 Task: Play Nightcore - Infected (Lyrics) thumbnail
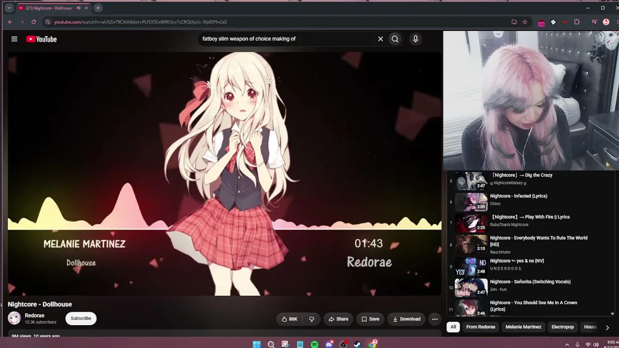tap(471, 202)
